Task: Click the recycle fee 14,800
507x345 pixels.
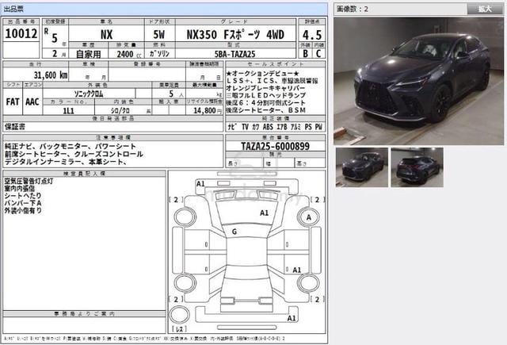Action: click(204, 111)
